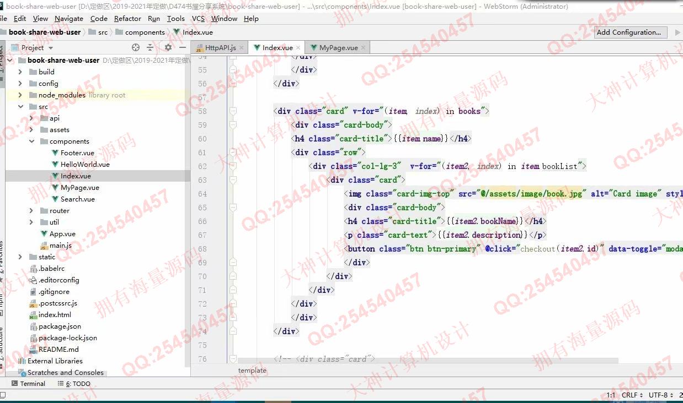
Task: Select the Index.vue editor tab
Action: (277, 48)
